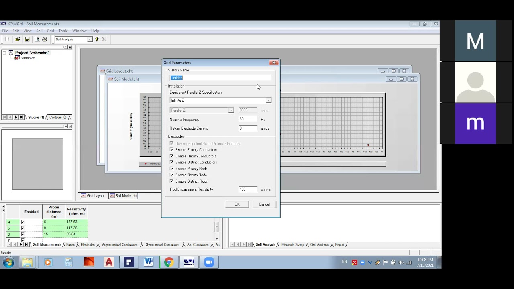Click the cancel X icon next to lightning bolt

[x=104, y=39]
